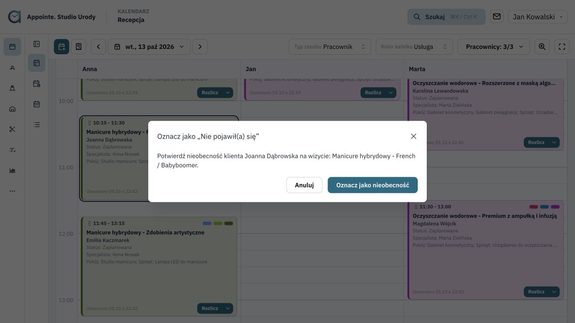Expand the Pracownicy: 3/3 selector
Screen dimensions: 575x323
[x=494, y=47]
